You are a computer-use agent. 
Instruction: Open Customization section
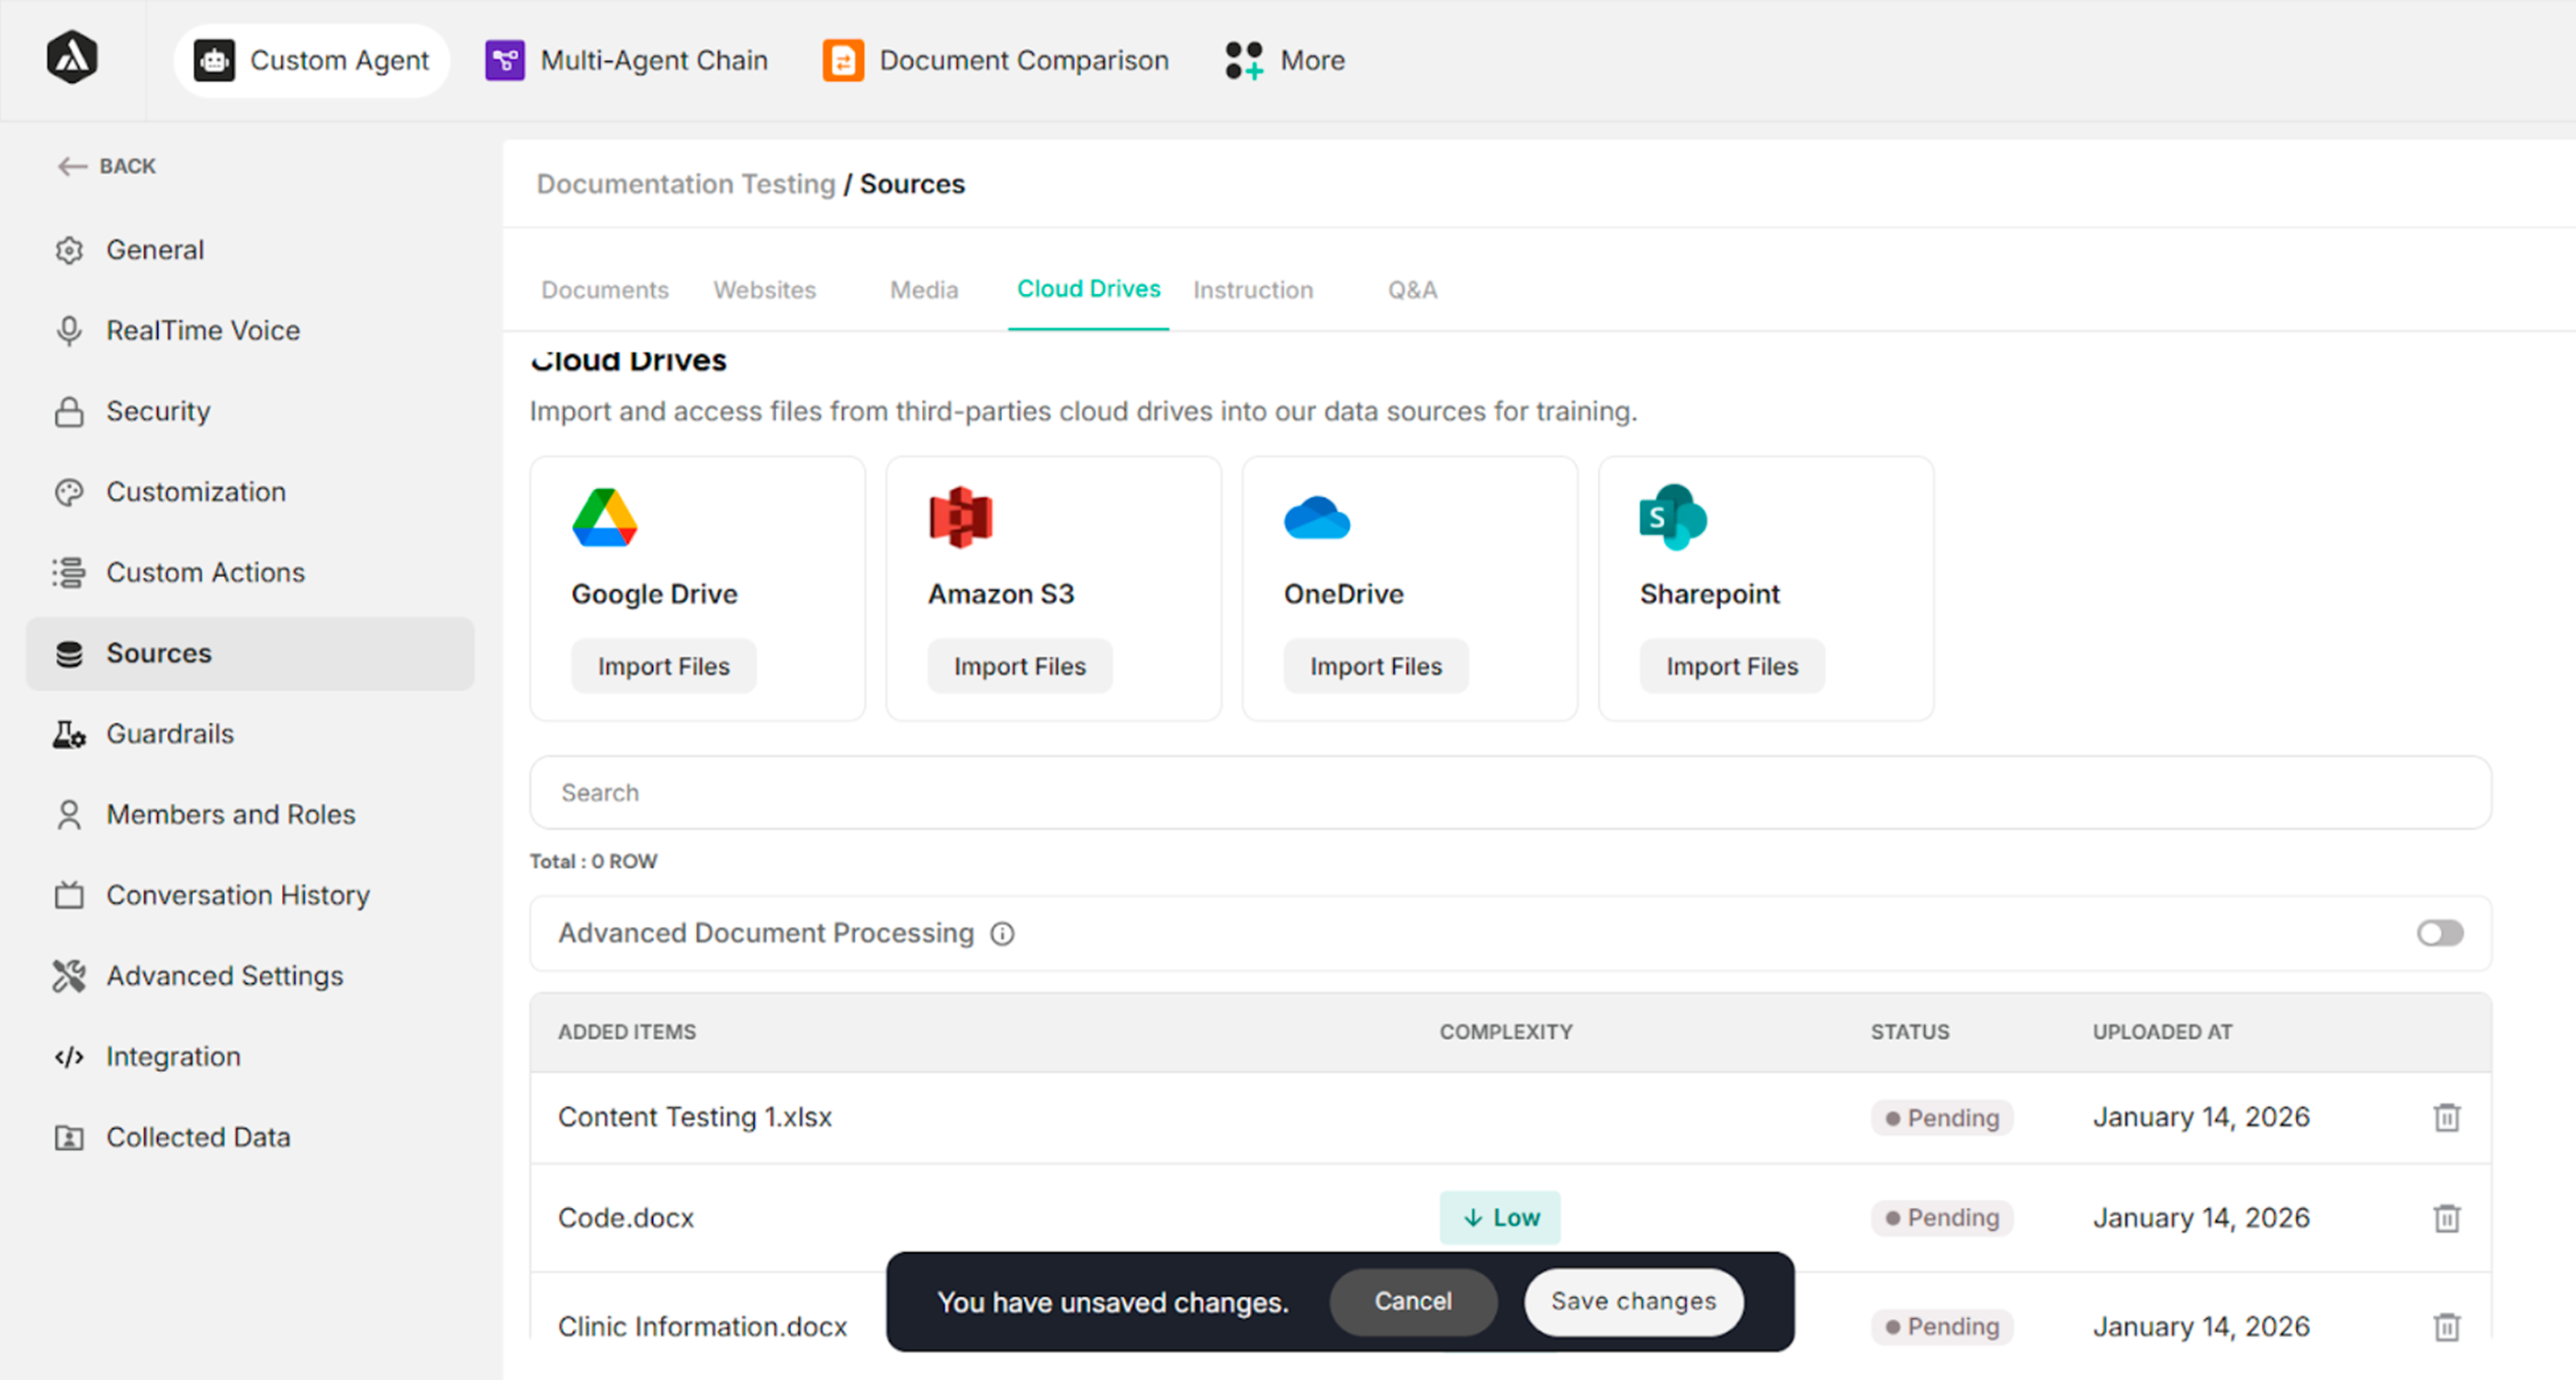click(x=250, y=492)
